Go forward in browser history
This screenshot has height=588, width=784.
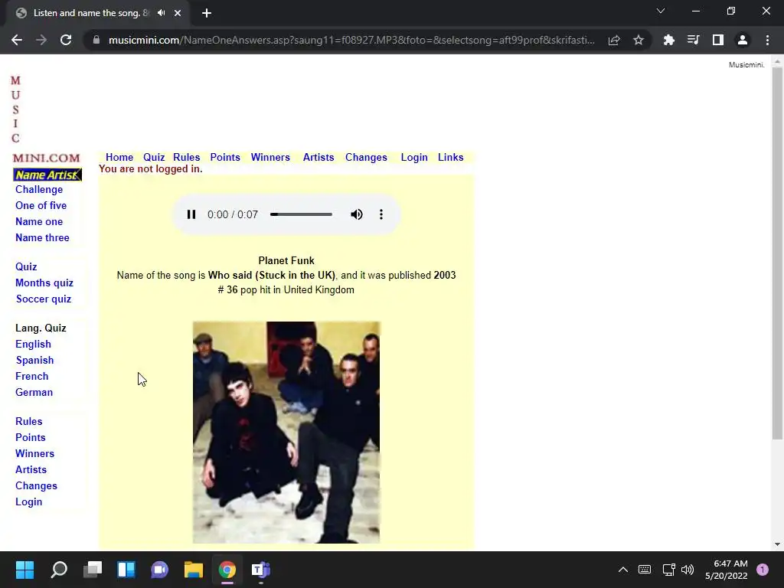[x=41, y=40]
